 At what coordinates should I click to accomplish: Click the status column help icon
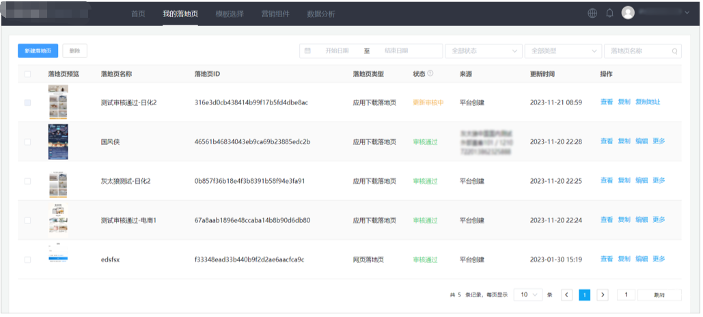pyautogui.click(x=430, y=73)
